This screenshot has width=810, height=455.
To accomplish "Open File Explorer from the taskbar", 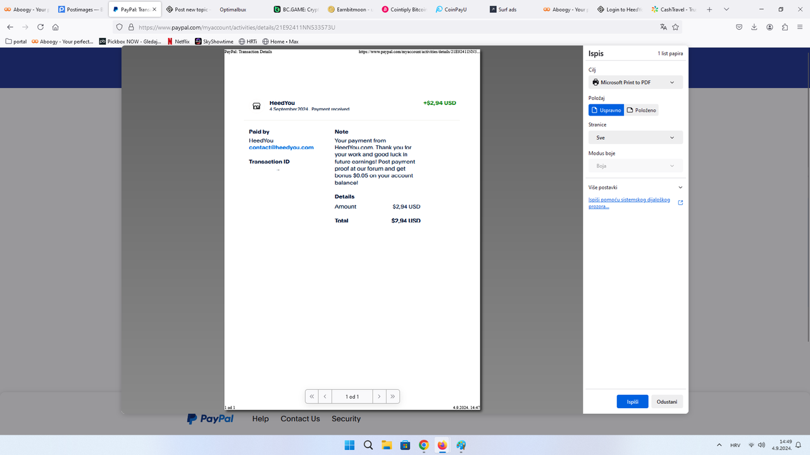I will [387, 445].
